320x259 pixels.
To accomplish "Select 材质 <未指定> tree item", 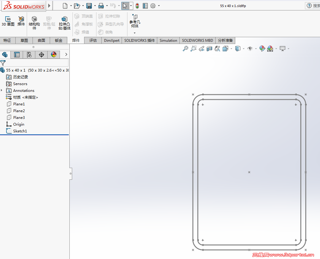I will [x=25, y=97].
